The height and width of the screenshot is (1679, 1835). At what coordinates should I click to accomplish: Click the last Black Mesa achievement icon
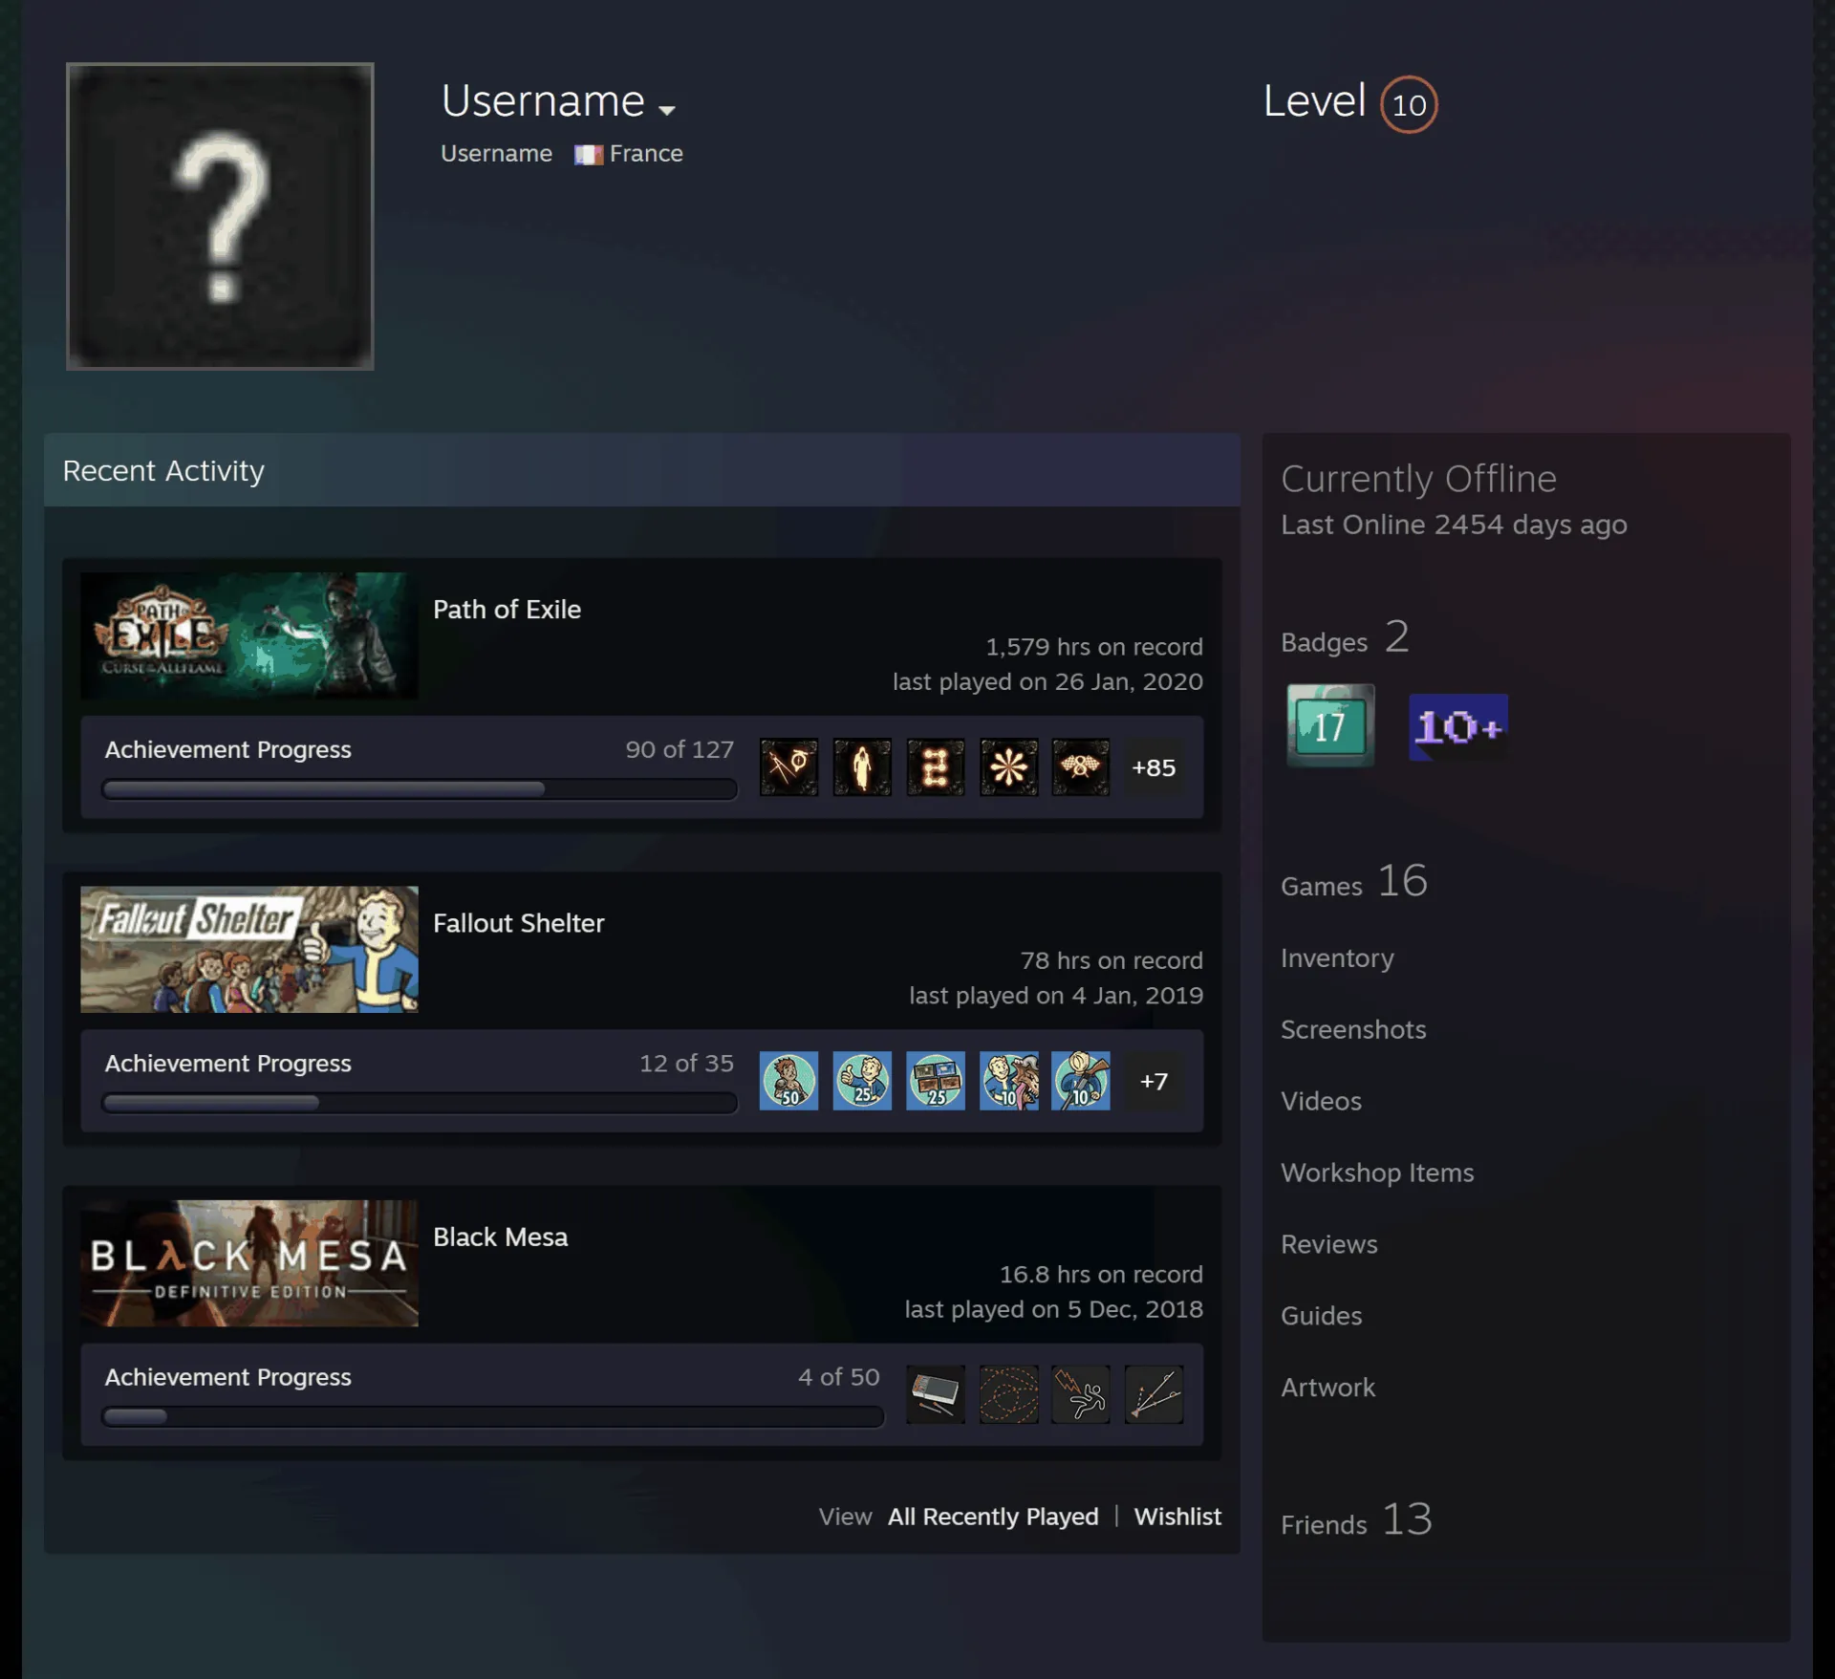click(1154, 1394)
